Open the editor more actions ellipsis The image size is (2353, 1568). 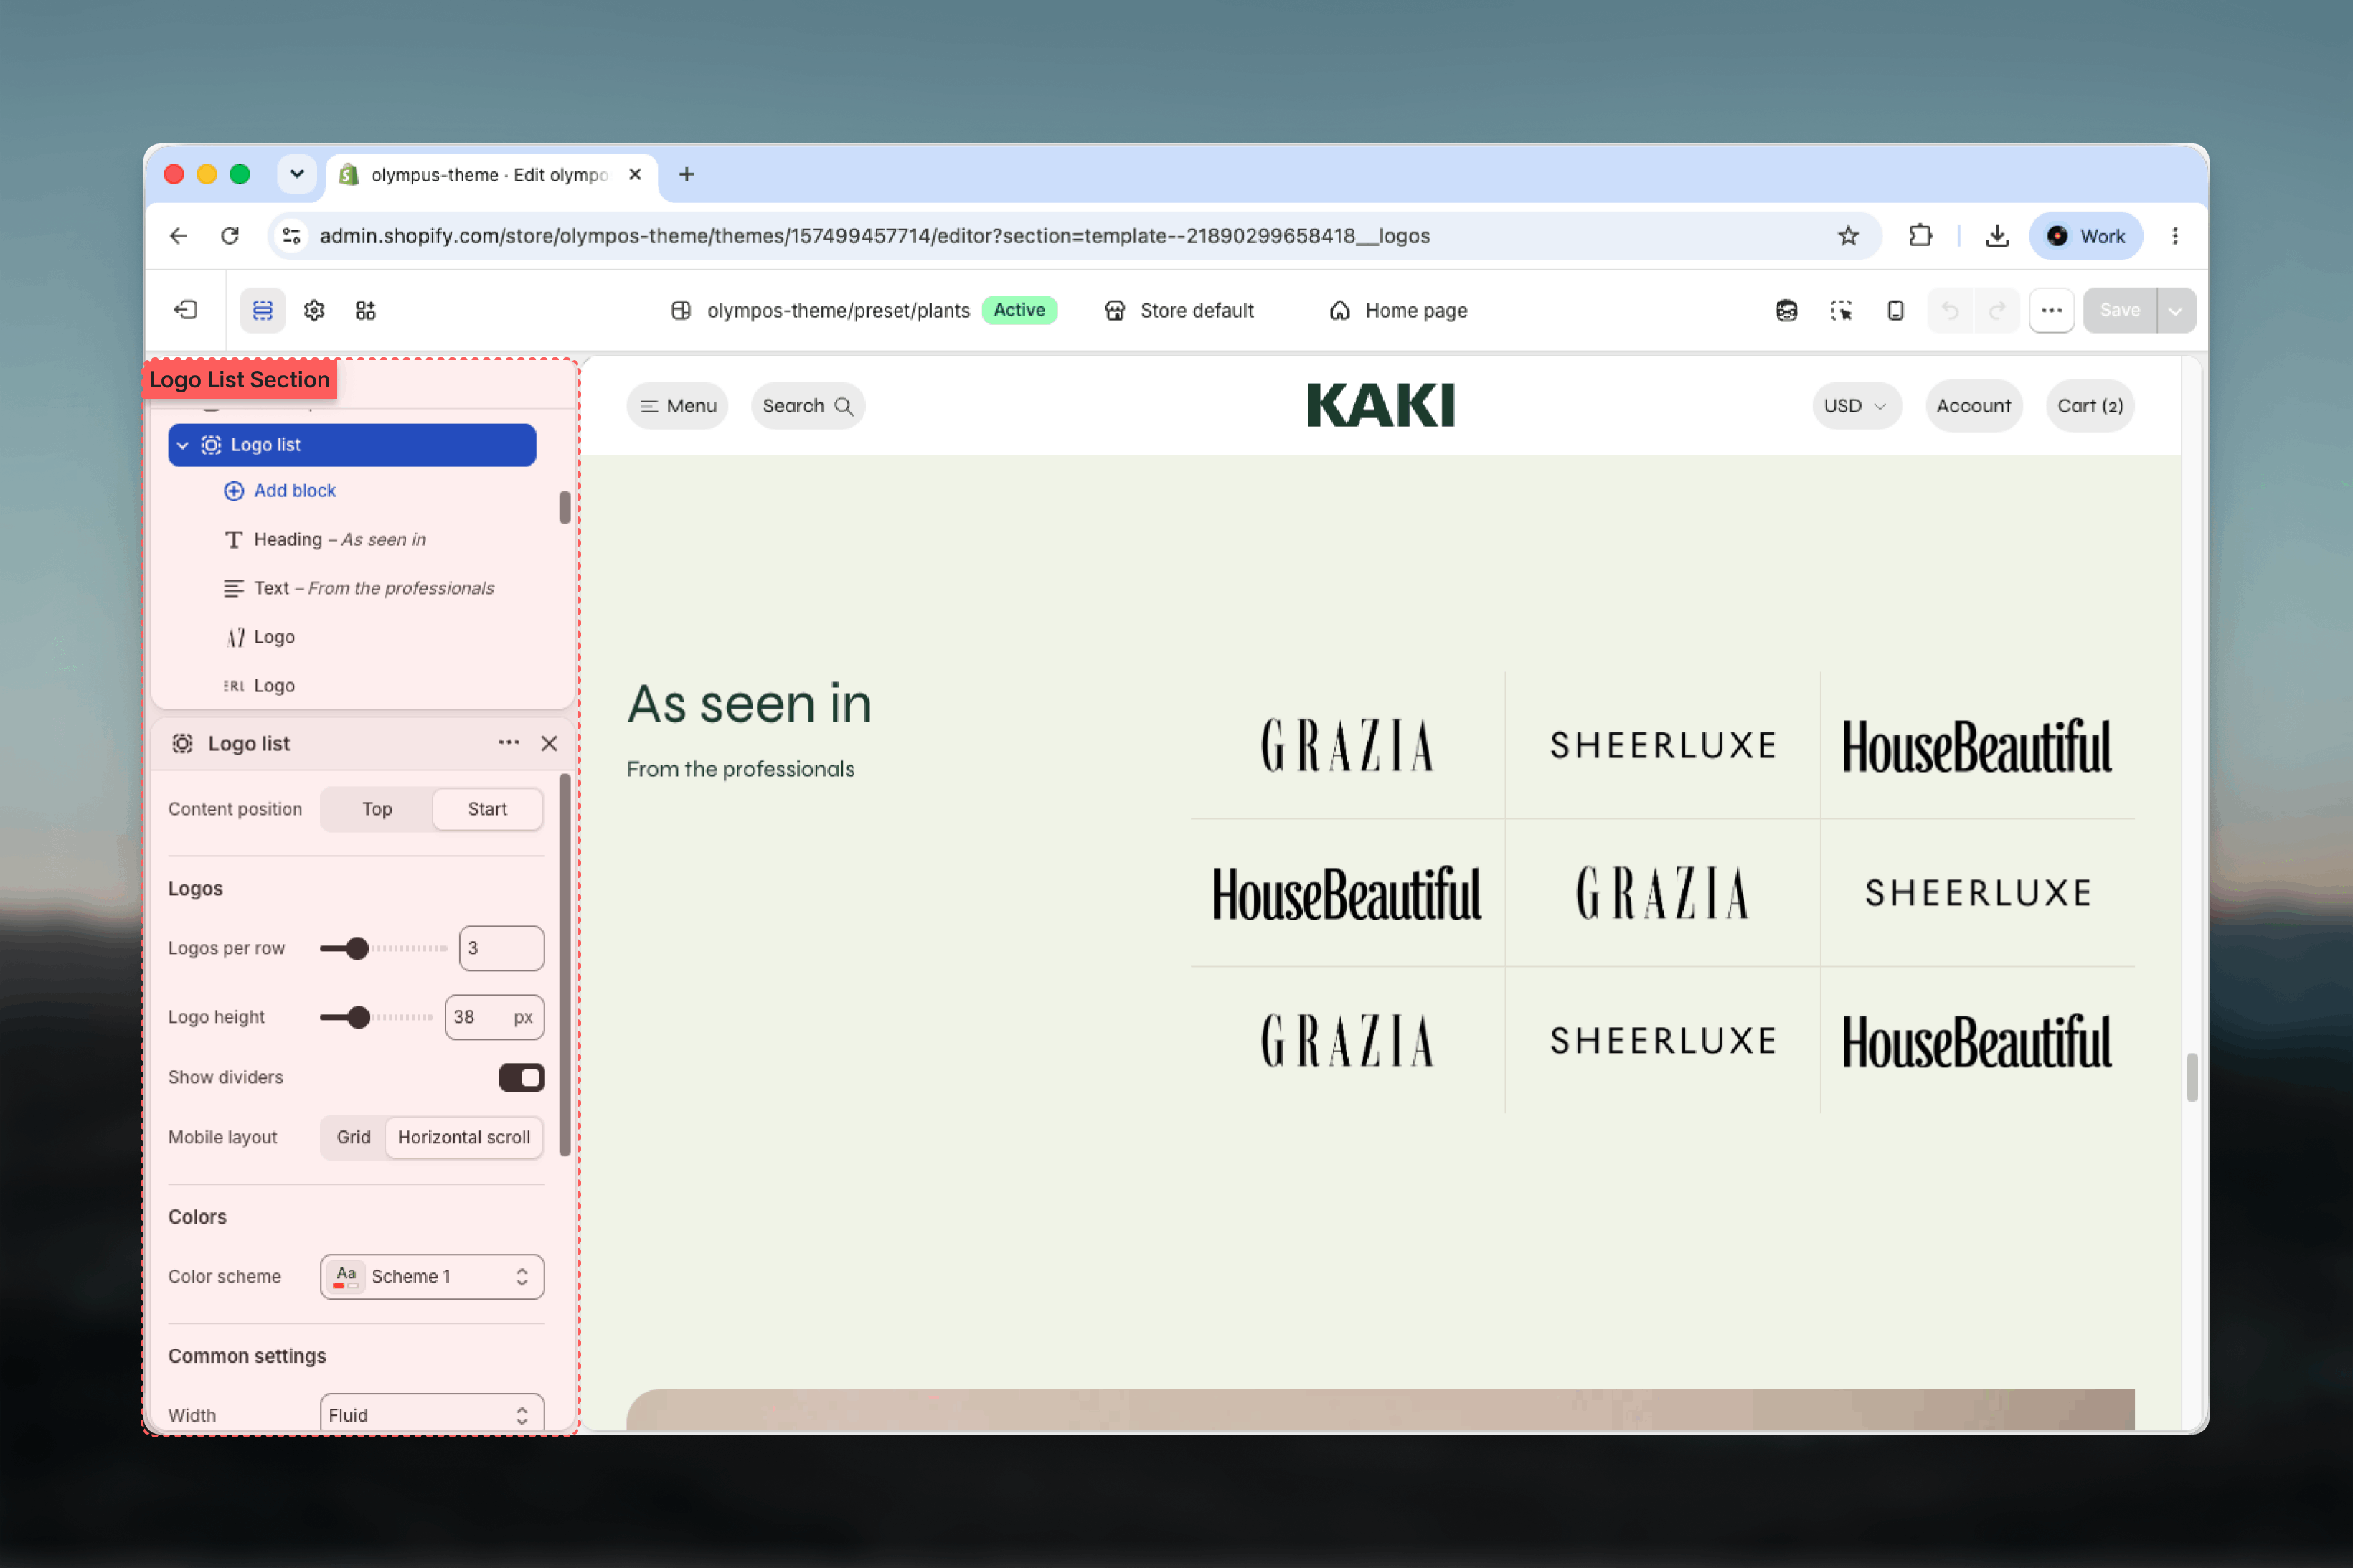coord(2051,310)
